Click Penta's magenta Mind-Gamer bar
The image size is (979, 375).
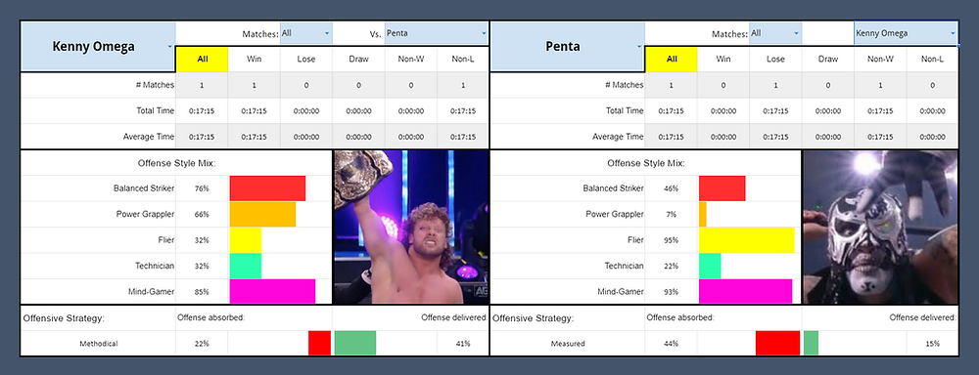(745, 292)
